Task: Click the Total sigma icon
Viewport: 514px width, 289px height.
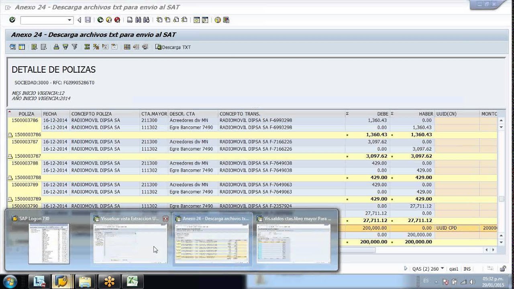Action: point(87,47)
